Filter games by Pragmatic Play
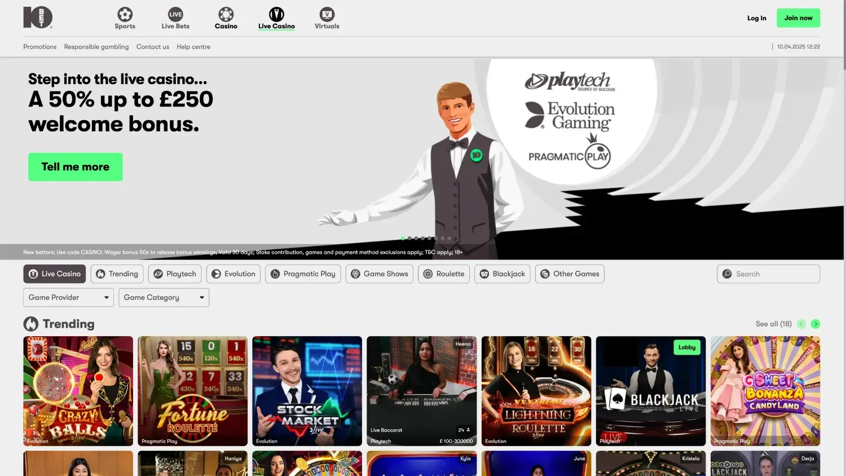This screenshot has width=846, height=476. (x=303, y=274)
